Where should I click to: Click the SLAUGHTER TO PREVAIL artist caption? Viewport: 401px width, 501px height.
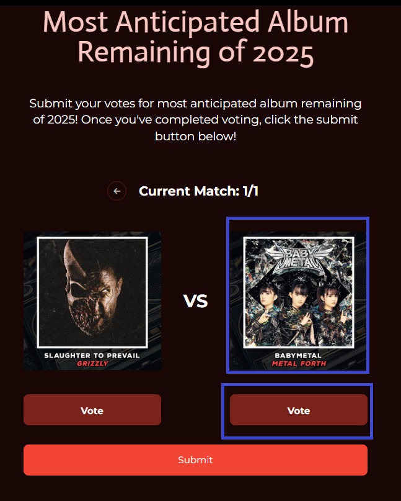[92, 355]
